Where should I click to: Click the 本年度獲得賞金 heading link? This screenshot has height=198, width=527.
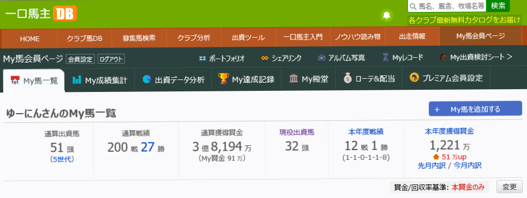[449, 131]
